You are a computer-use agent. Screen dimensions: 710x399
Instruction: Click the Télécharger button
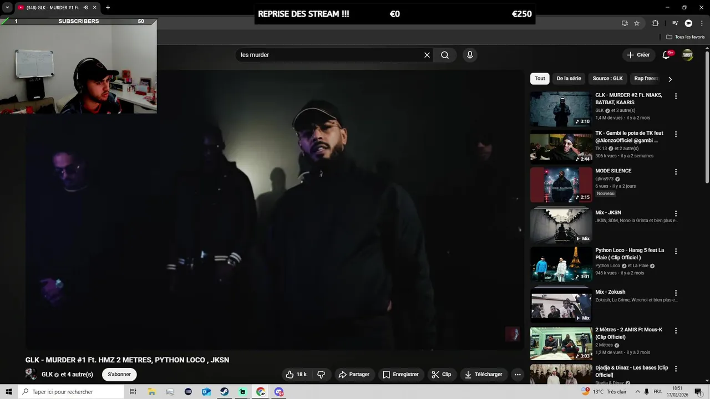[483, 375]
